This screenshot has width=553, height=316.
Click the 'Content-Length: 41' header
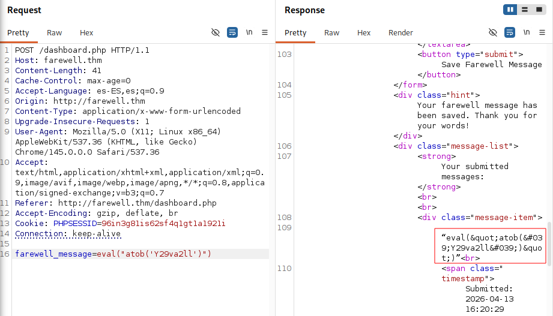[x=58, y=71]
